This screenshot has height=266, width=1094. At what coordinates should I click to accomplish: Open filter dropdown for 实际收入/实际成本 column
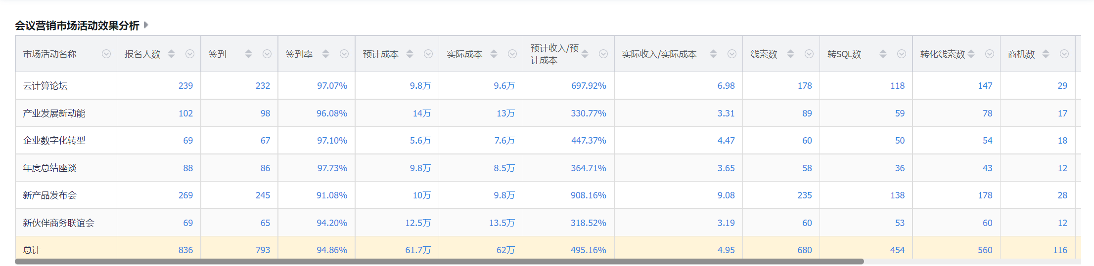point(732,54)
